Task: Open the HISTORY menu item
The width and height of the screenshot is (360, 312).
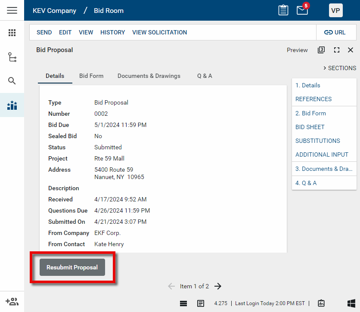Action: (x=112, y=32)
